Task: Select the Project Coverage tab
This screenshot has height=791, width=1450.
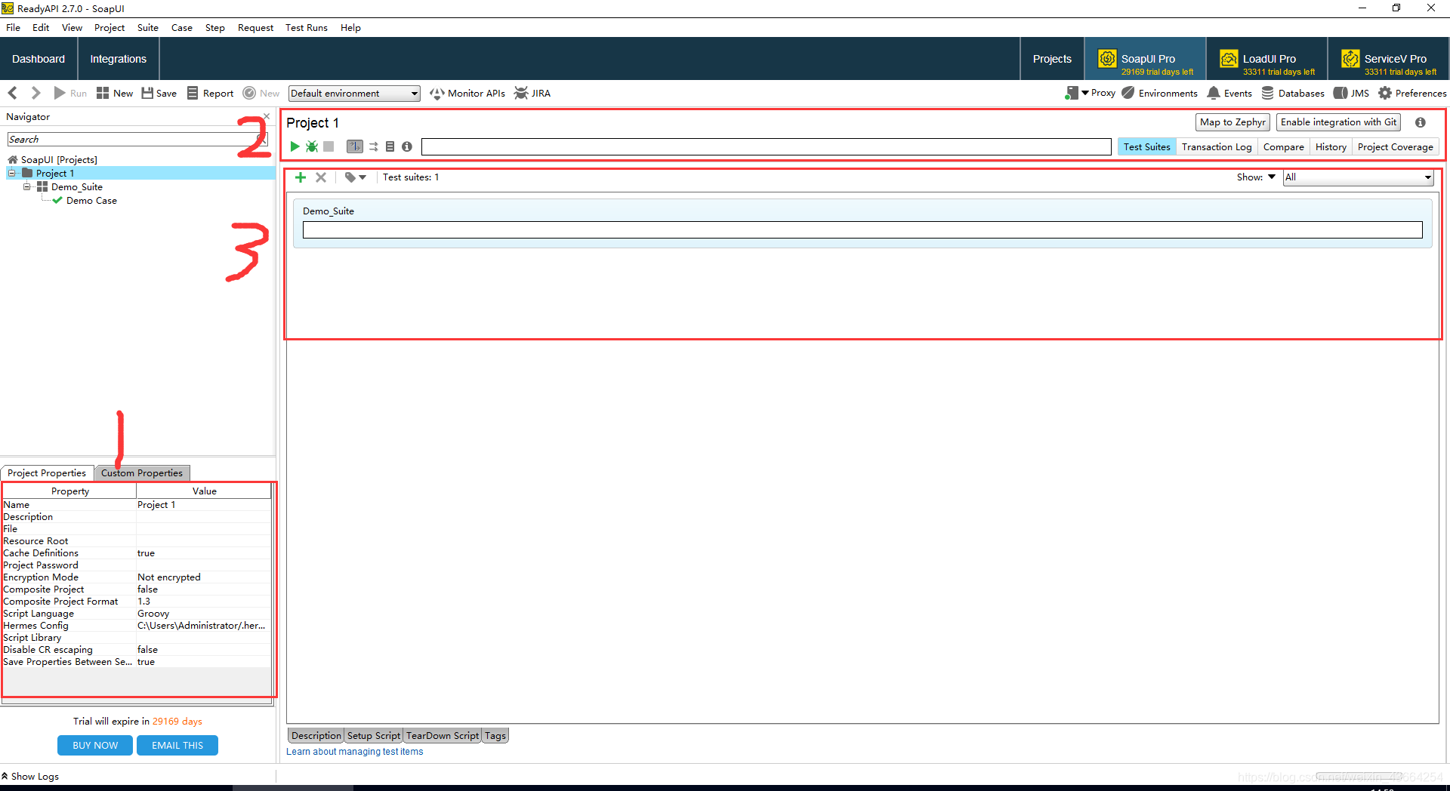Action: coord(1395,147)
